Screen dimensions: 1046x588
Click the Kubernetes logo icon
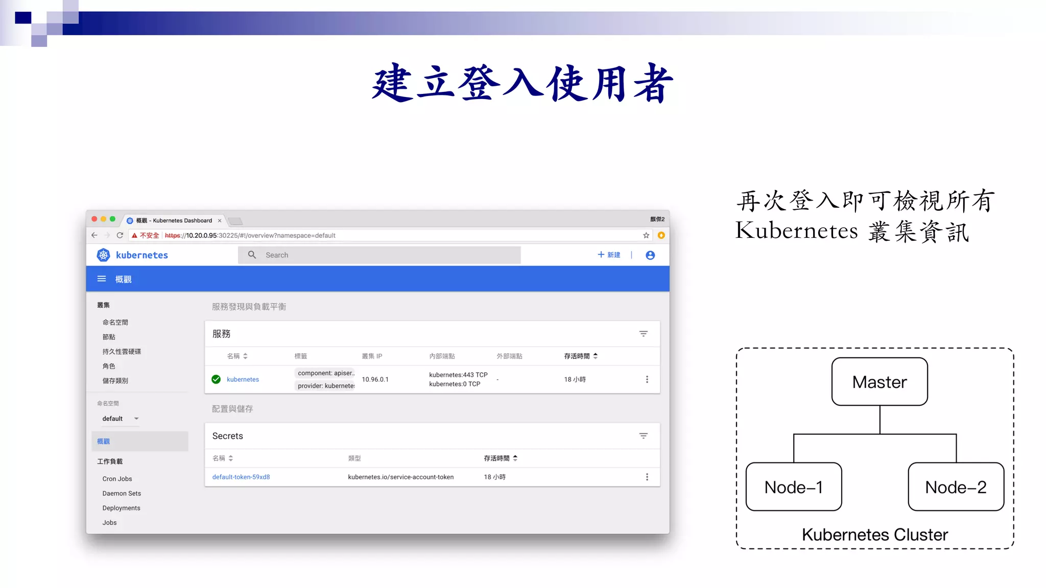[103, 255]
